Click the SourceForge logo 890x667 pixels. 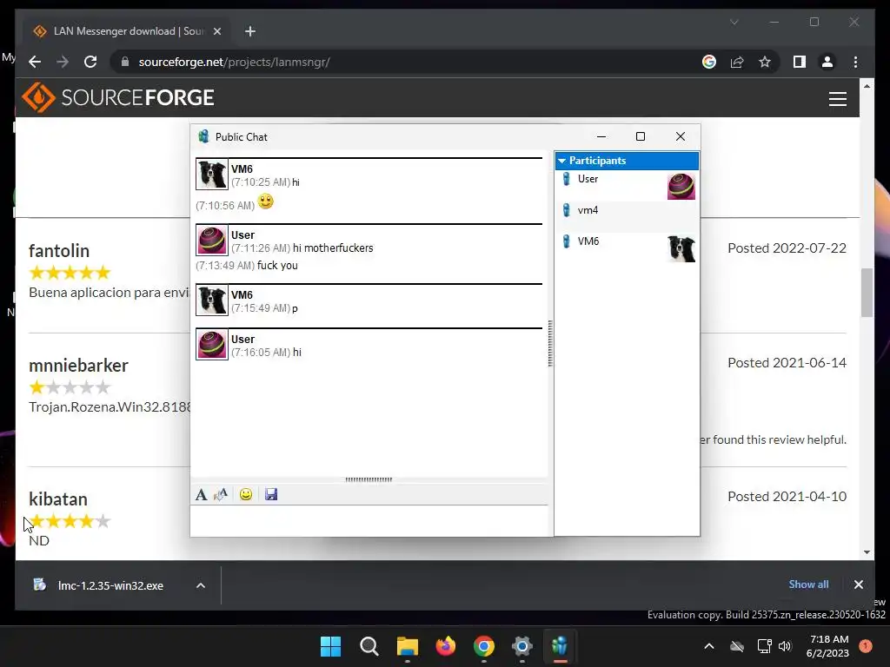tap(118, 97)
